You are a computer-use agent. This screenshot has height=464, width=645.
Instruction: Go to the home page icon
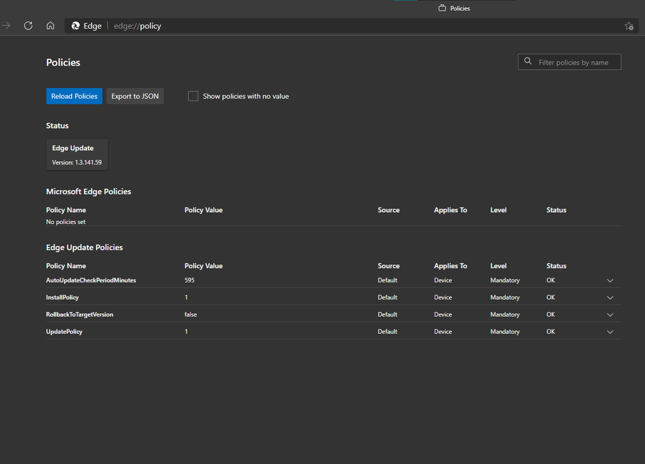[50, 26]
